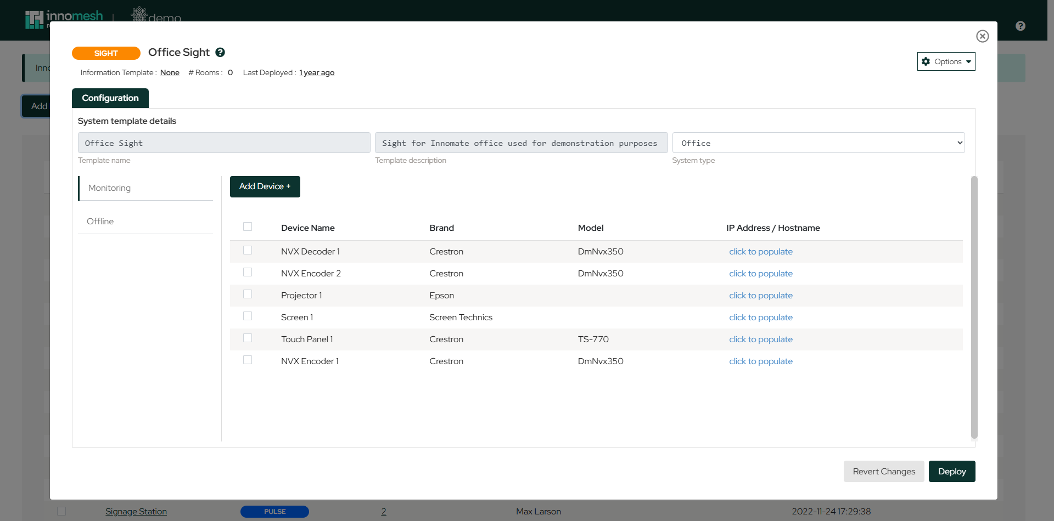1054x521 pixels.
Task: Click the orange SIGHT badge
Action: tap(106, 53)
